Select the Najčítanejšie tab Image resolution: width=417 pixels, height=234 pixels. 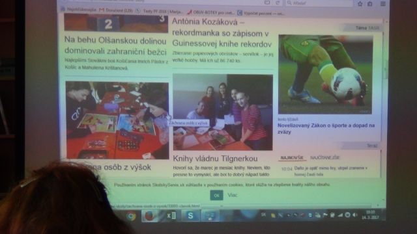324,157
